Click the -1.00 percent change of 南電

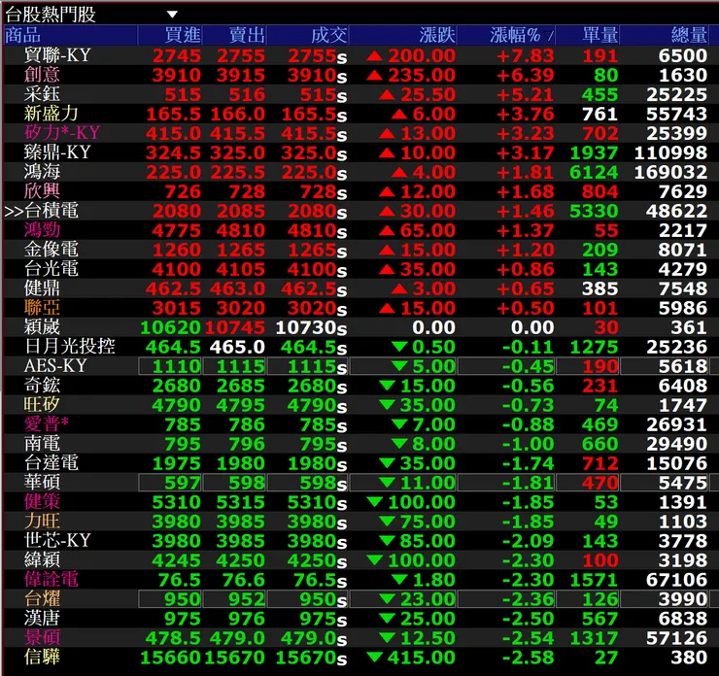(529, 444)
